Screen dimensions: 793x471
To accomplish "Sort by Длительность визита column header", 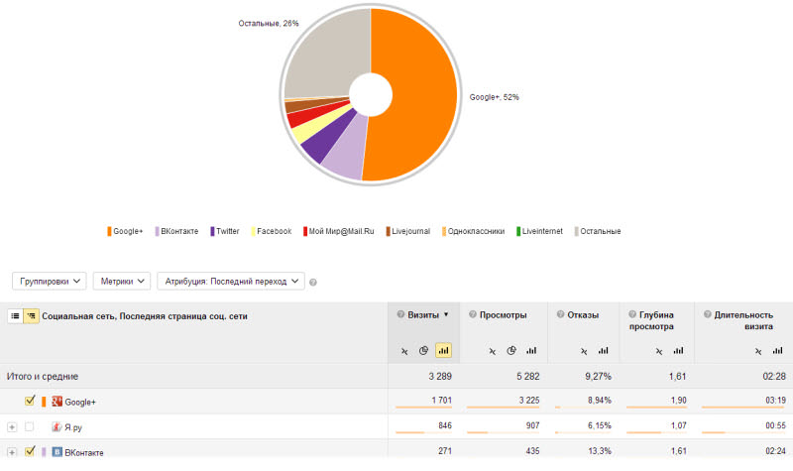I will 743,320.
